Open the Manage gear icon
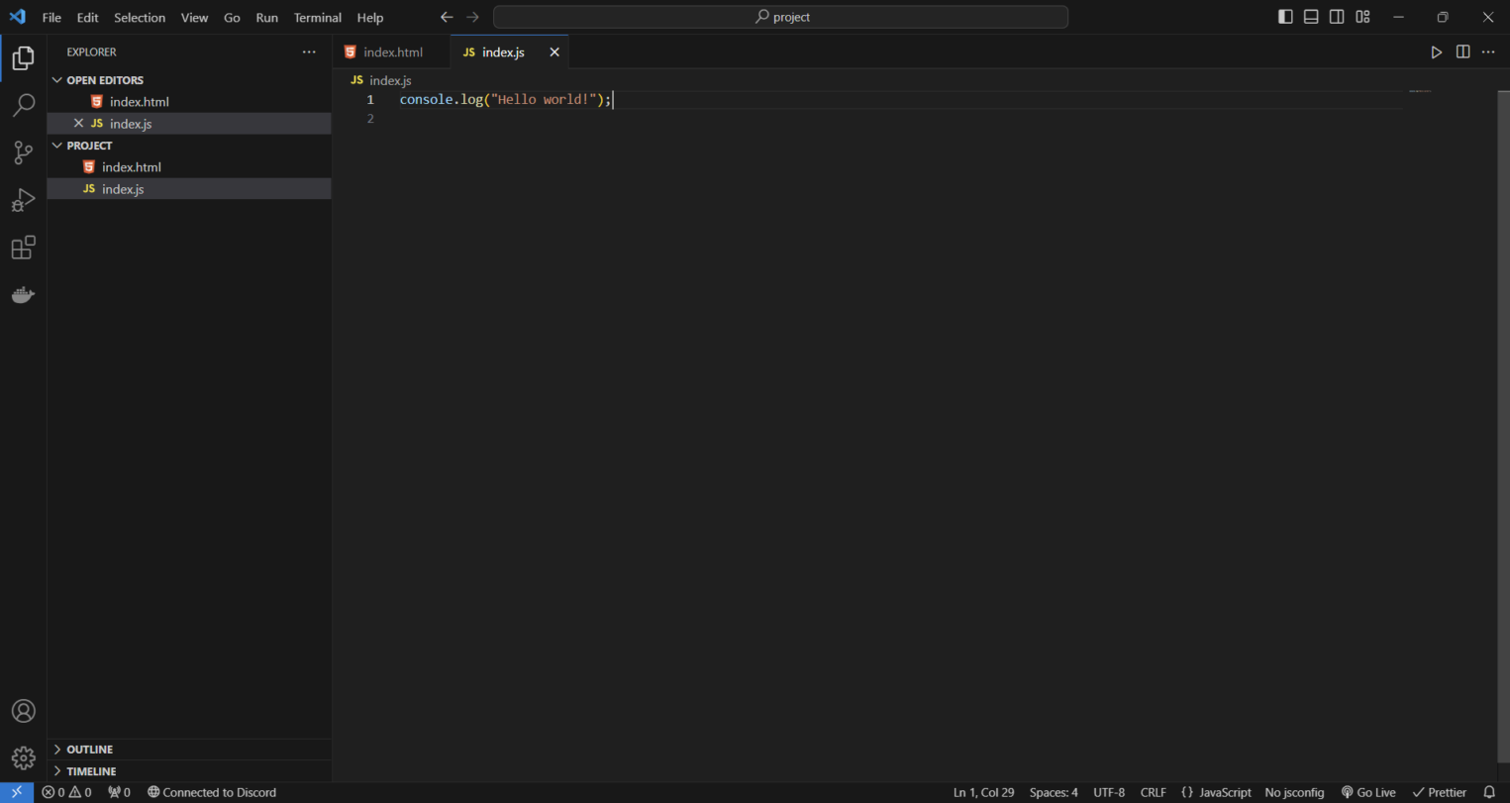Viewport: 1510px width, 803px height. [24, 758]
